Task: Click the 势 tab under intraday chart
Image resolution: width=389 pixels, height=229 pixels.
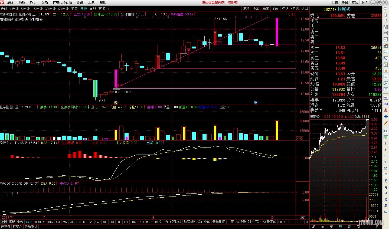Action: pyautogui.click(x=340, y=227)
